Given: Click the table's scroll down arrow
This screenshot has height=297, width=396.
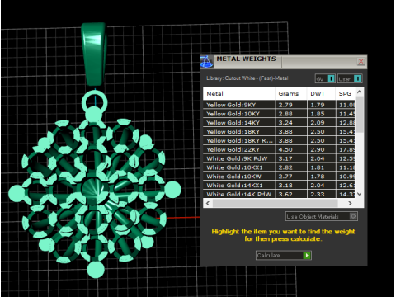Looking at the screenshot, I should click(x=359, y=194).
